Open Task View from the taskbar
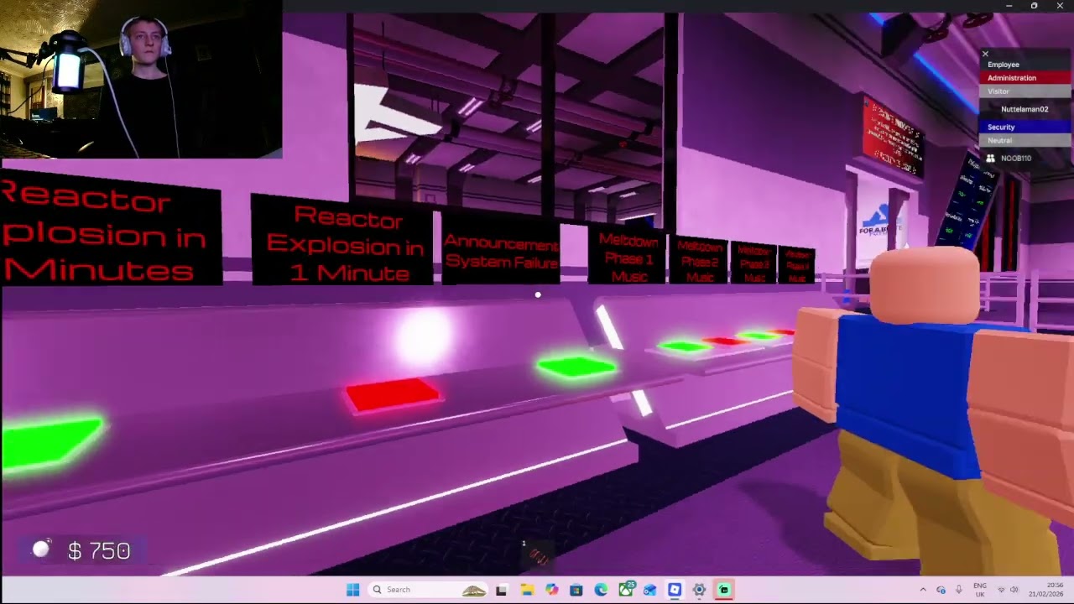 point(502,590)
